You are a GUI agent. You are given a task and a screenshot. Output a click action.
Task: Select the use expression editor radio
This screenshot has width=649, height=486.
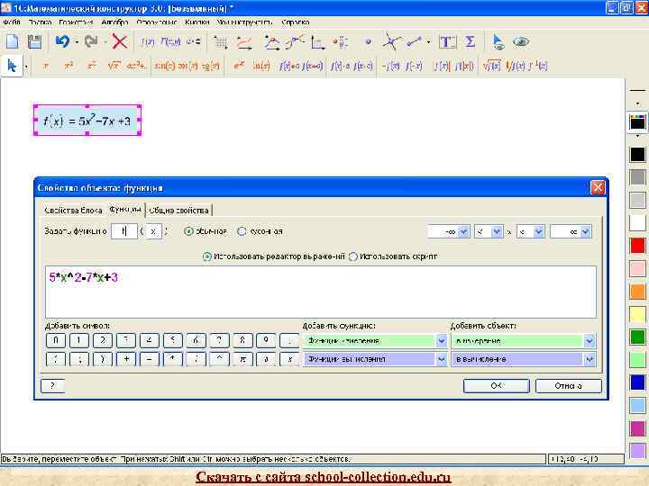click(x=207, y=256)
